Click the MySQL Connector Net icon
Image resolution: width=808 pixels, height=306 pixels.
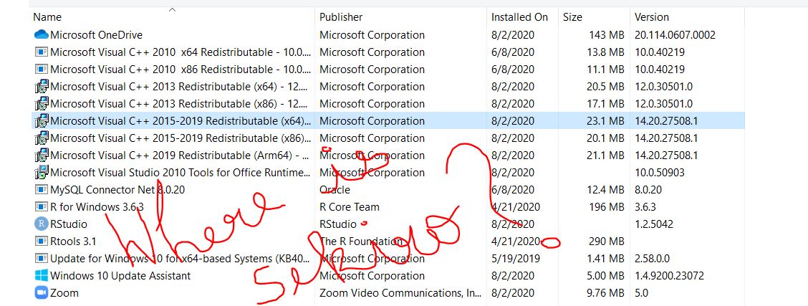pos(42,190)
